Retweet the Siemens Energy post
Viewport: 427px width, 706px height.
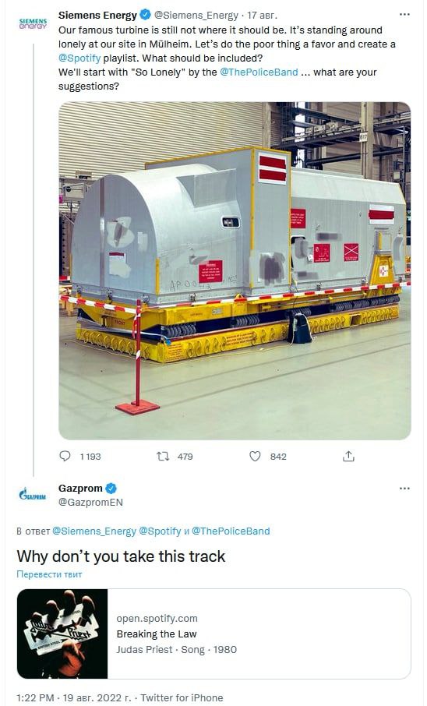[163, 456]
